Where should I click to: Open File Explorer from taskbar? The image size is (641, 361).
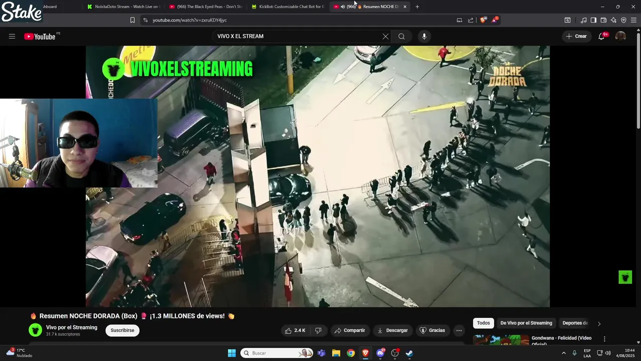(336, 353)
